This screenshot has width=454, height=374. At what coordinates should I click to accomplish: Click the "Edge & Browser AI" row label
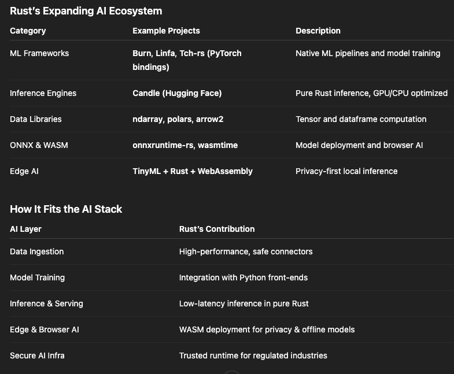click(45, 329)
